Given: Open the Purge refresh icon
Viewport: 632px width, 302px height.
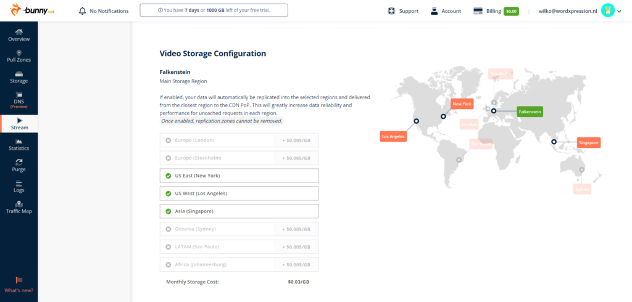Looking at the screenshot, I should 19,162.
